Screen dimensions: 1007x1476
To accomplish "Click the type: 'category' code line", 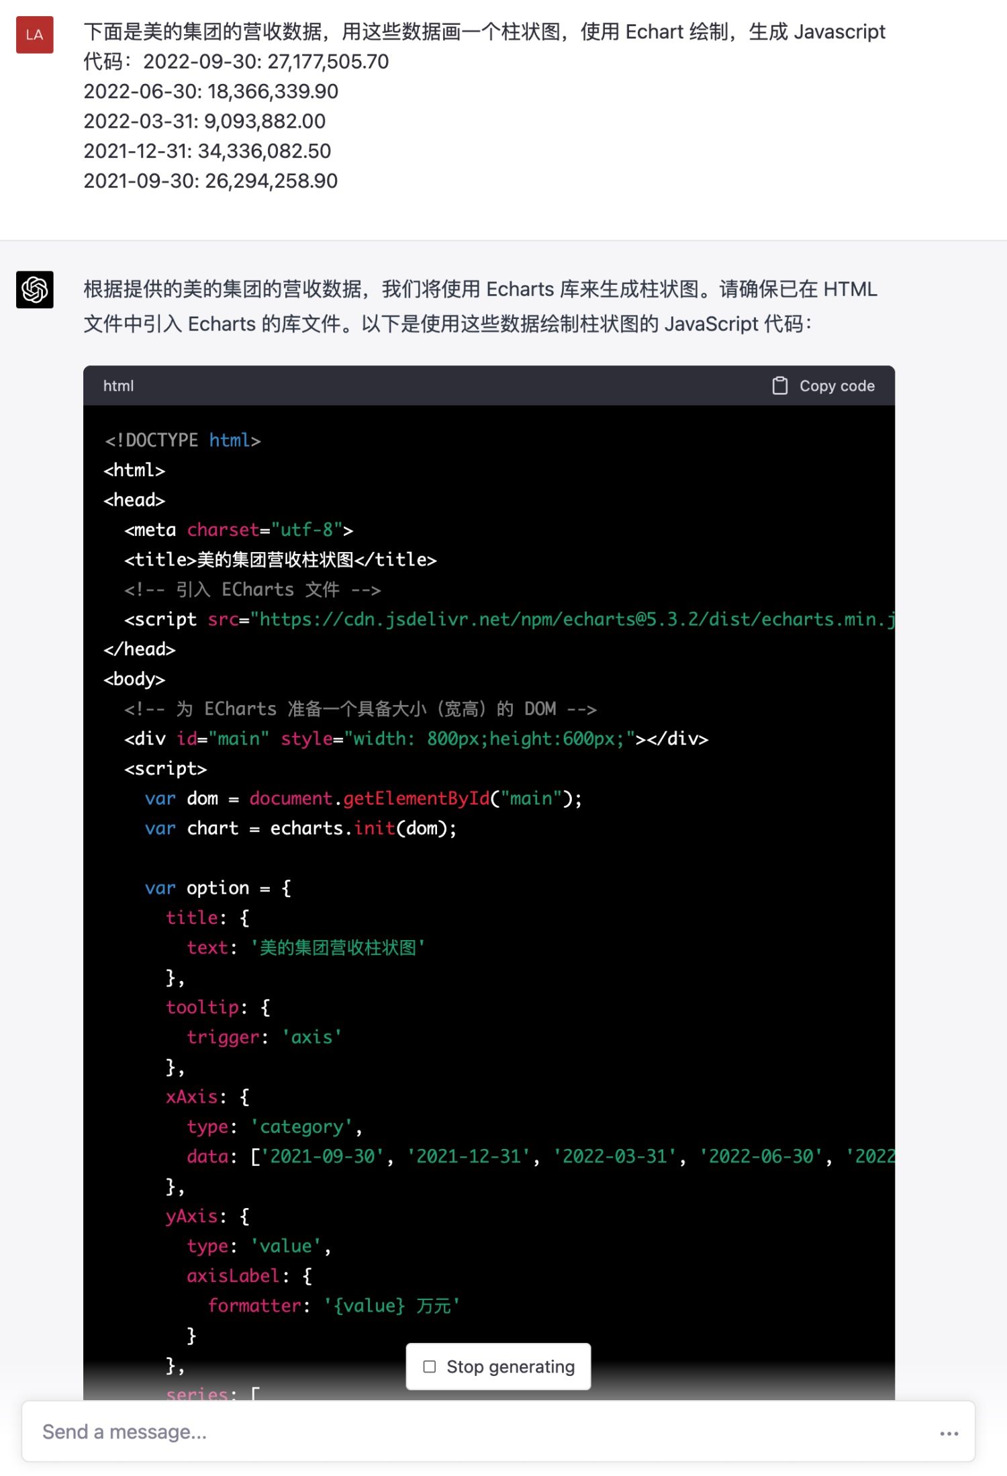I will 275,1127.
